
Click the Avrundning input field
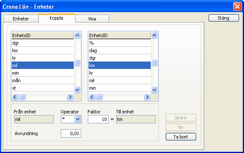click(x=71, y=133)
